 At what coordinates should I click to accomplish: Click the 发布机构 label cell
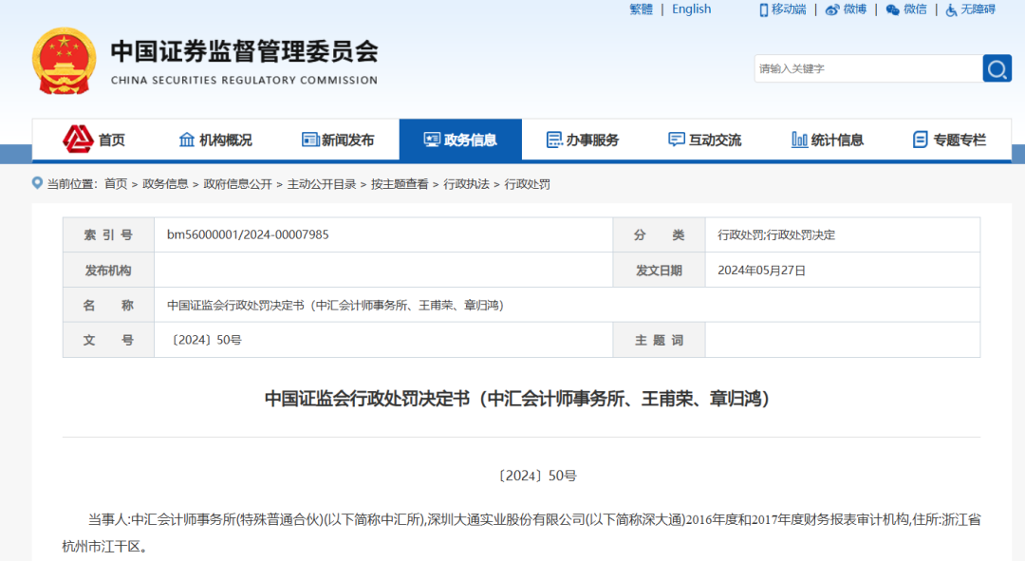point(108,270)
